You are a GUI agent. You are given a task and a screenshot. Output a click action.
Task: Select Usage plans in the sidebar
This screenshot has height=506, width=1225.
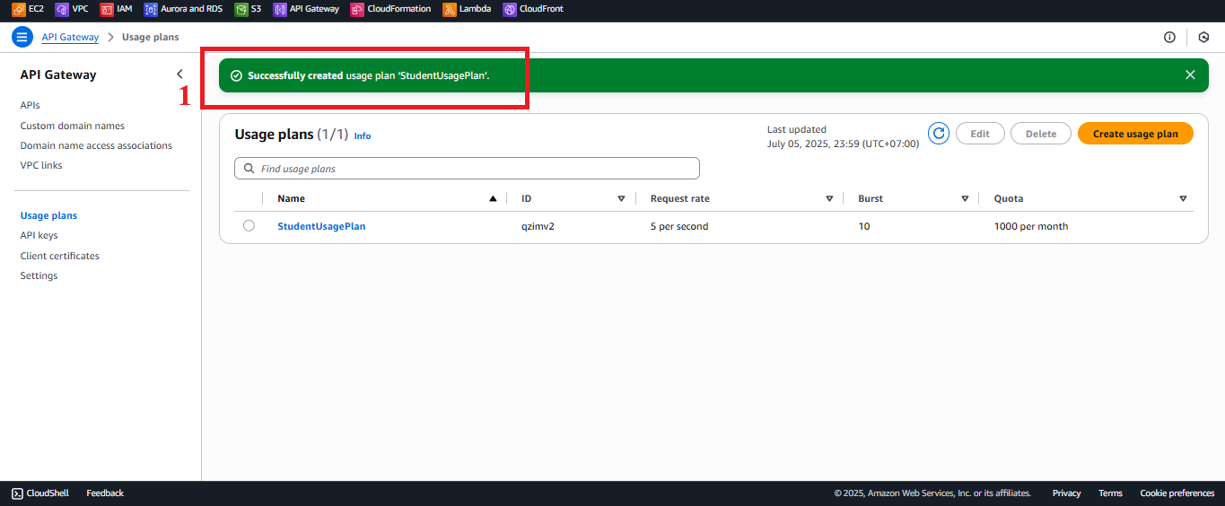pos(48,215)
